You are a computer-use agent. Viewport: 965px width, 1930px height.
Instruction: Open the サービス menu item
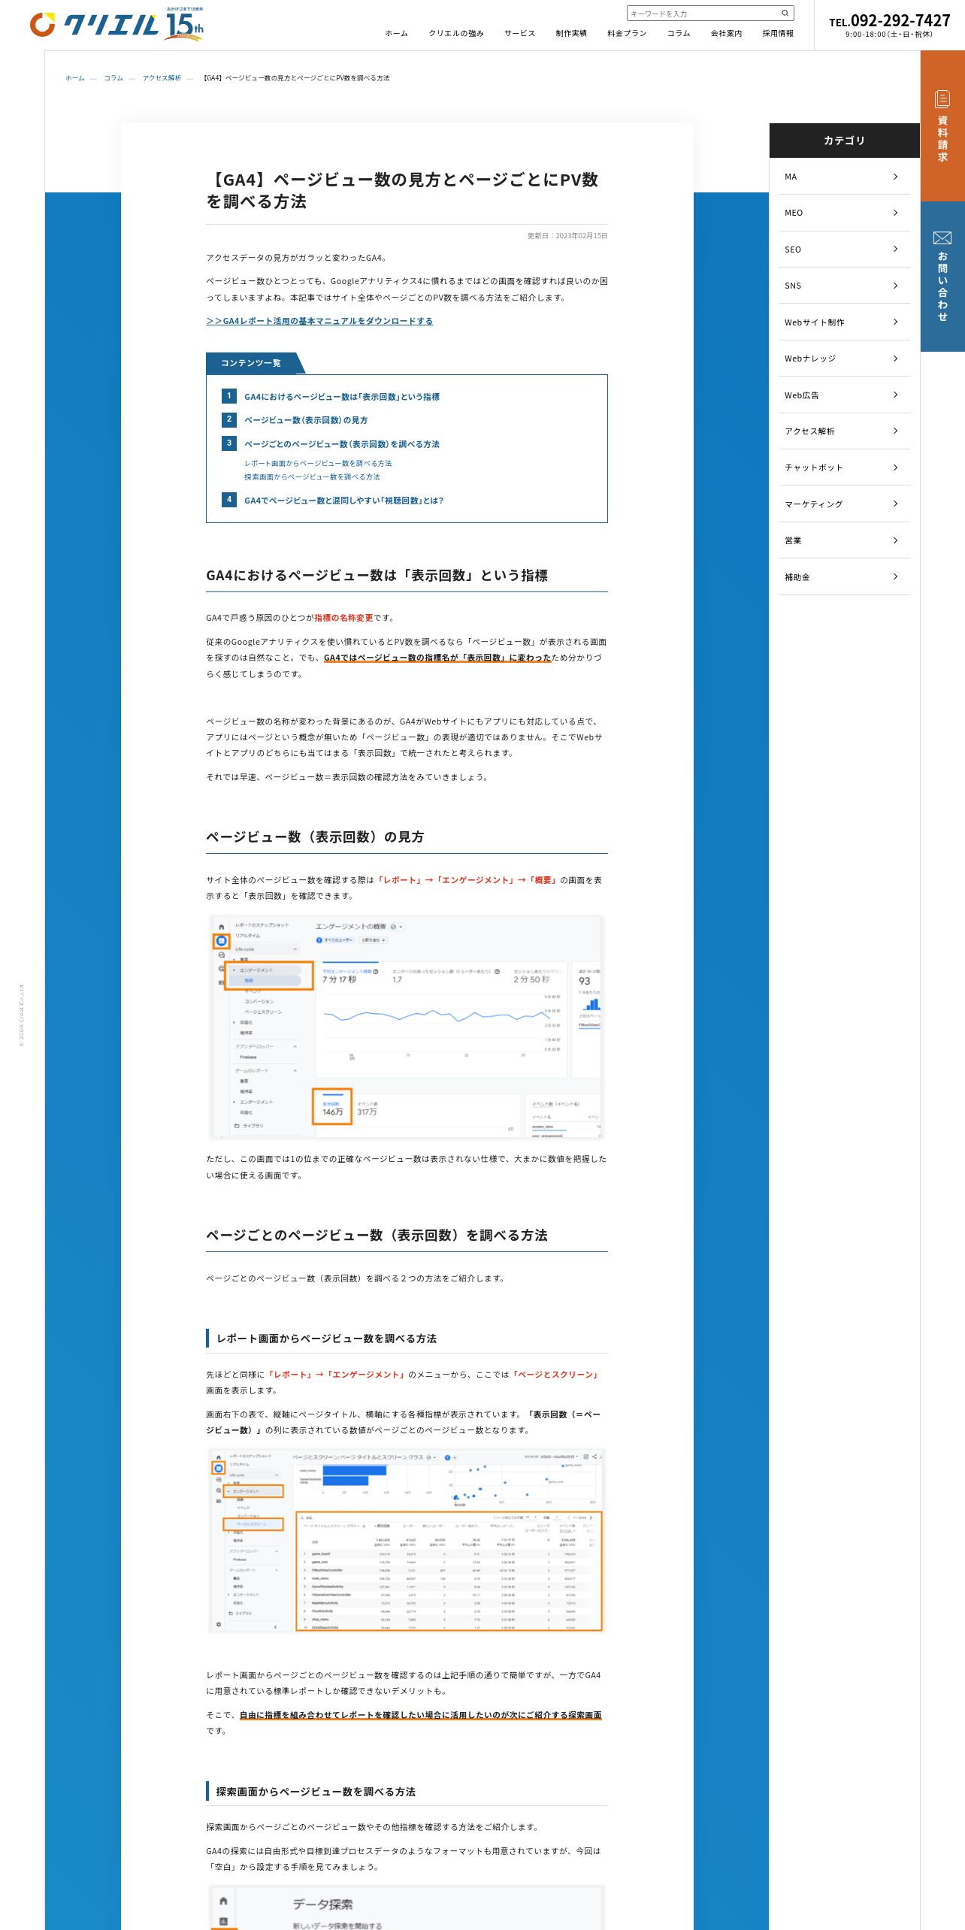(519, 33)
